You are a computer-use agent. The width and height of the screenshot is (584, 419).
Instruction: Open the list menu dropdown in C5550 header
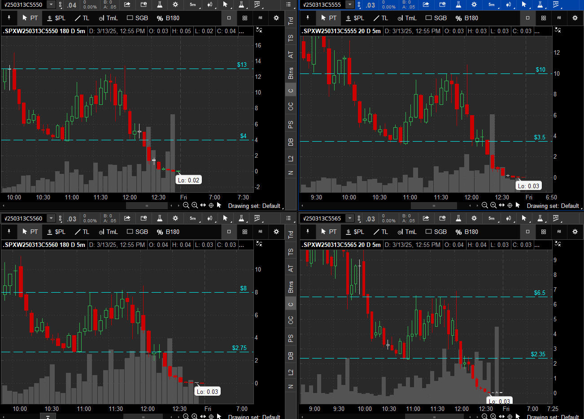pos(290,4)
